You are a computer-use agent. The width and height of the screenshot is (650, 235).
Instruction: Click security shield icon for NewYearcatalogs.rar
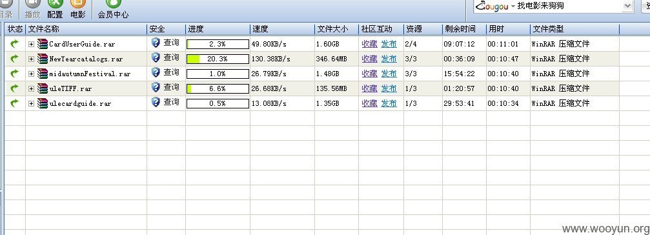(x=156, y=57)
